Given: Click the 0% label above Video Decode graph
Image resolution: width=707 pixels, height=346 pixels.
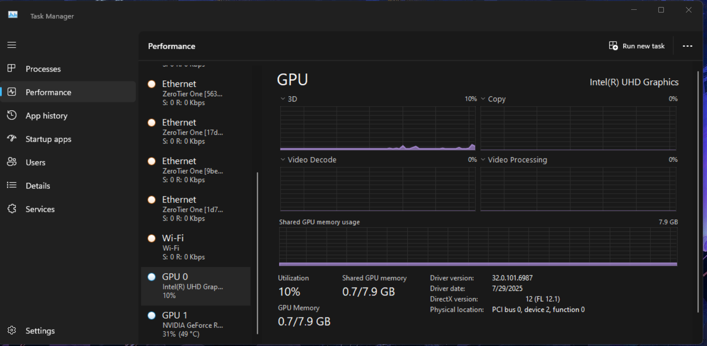Looking at the screenshot, I should pos(472,160).
